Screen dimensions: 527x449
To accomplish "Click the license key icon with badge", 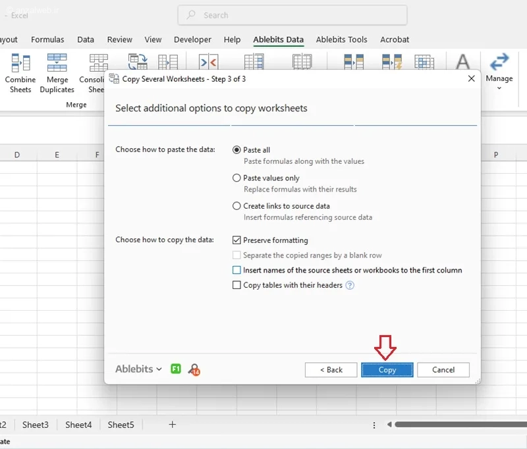I will (194, 369).
